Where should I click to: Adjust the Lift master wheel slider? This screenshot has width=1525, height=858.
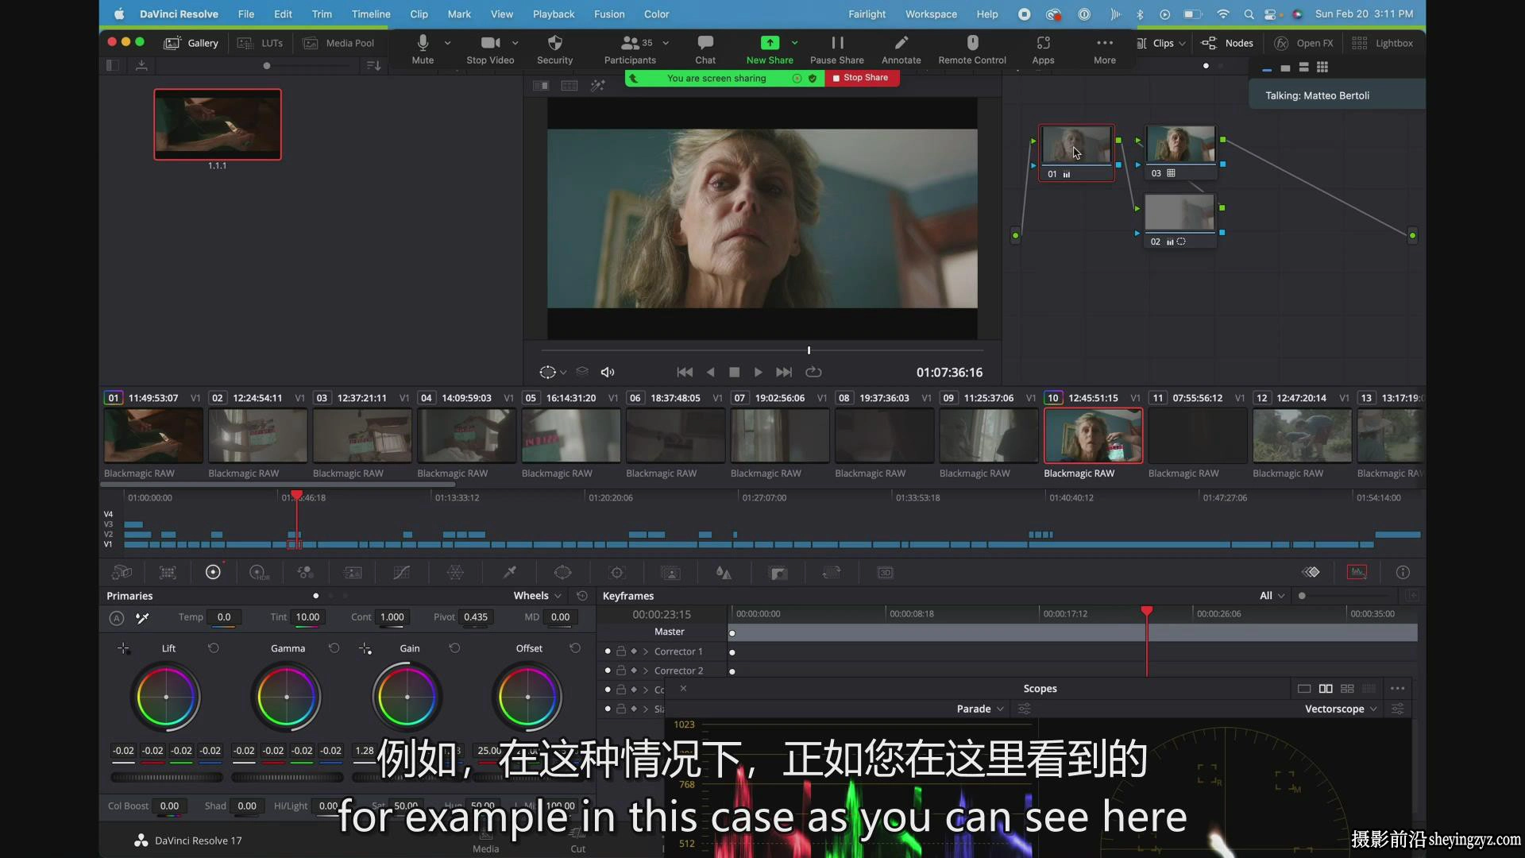click(x=166, y=777)
